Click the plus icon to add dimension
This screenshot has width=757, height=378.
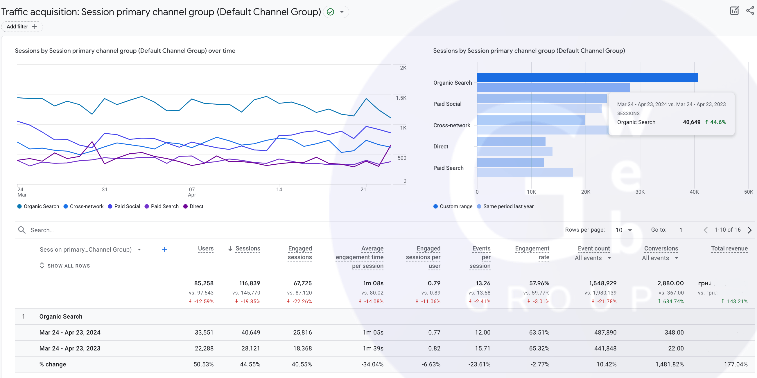coord(165,249)
